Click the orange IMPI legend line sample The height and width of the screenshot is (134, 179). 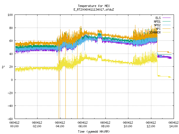point(166,28)
